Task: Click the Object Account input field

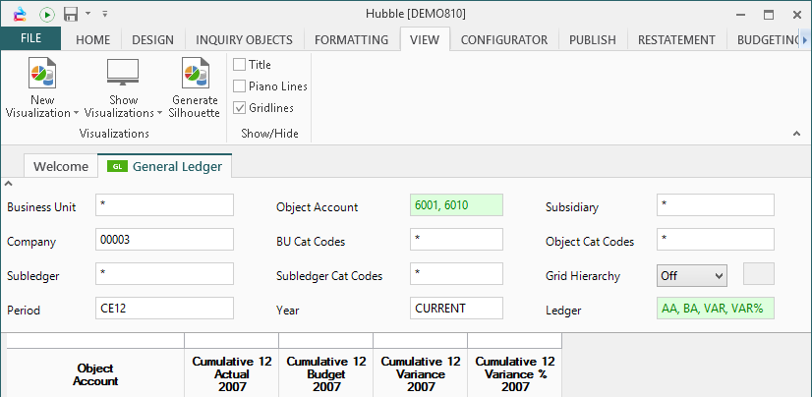Action: 456,205
